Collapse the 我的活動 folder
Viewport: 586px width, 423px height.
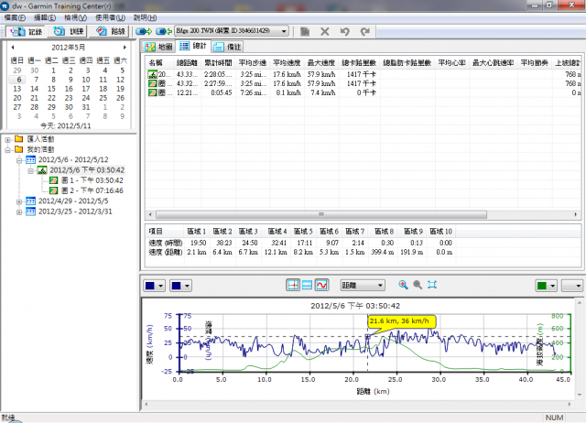7,150
